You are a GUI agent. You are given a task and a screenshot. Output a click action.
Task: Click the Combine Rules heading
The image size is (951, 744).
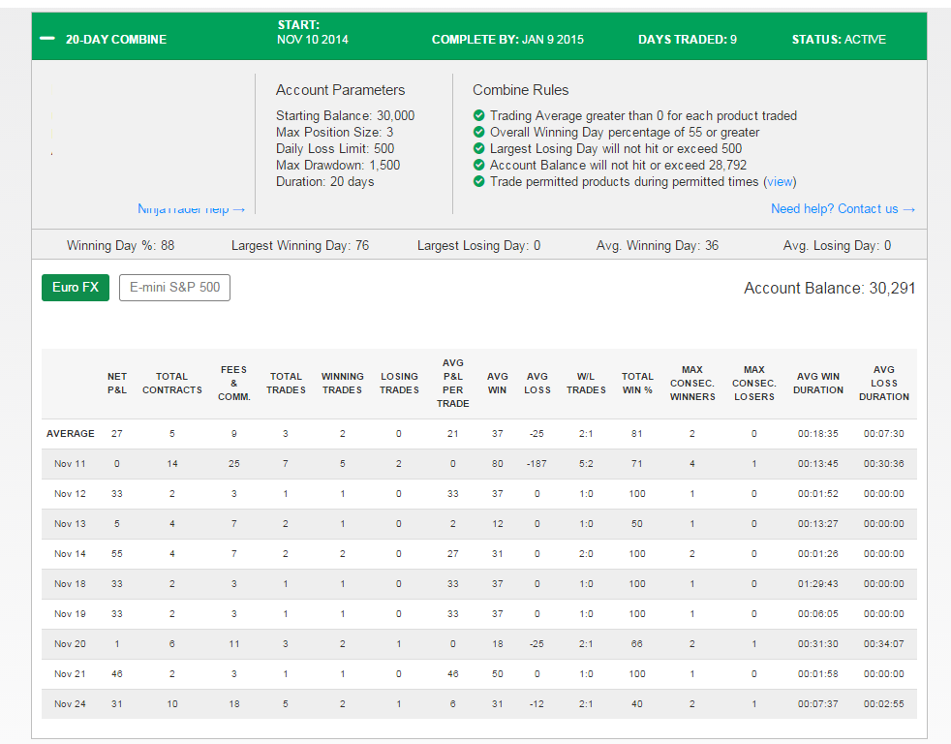(520, 90)
